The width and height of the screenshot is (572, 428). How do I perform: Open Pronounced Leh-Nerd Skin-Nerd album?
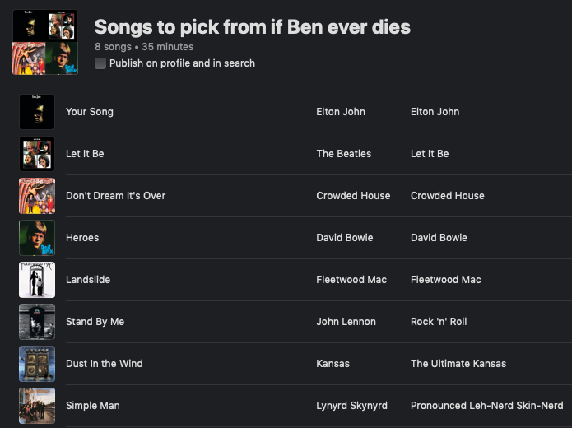(x=486, y=406)
